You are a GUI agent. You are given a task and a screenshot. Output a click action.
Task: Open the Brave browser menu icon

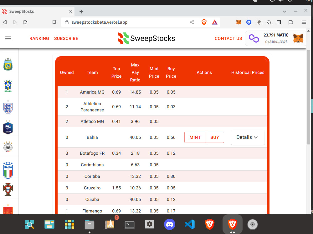point(304,22)
